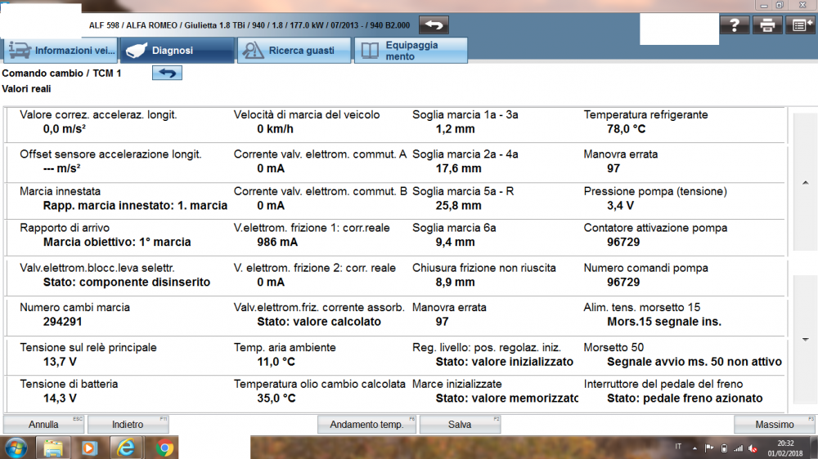Image resolution: width=818 pixels, height=459 pixels.
Task: Click the Indietro button
Action: point(128,425)
